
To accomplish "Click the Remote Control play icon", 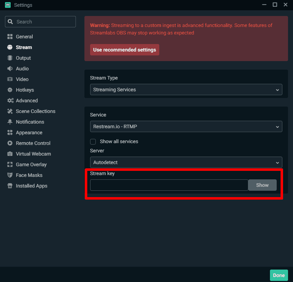I will coord(10,143).
